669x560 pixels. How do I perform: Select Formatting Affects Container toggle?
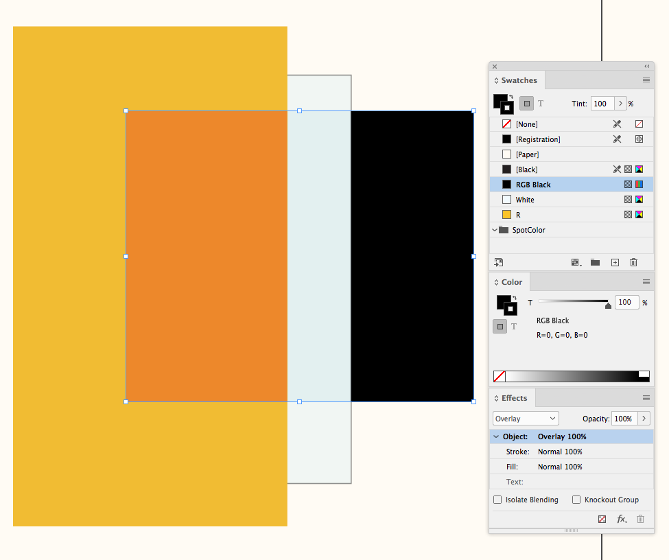526,103
